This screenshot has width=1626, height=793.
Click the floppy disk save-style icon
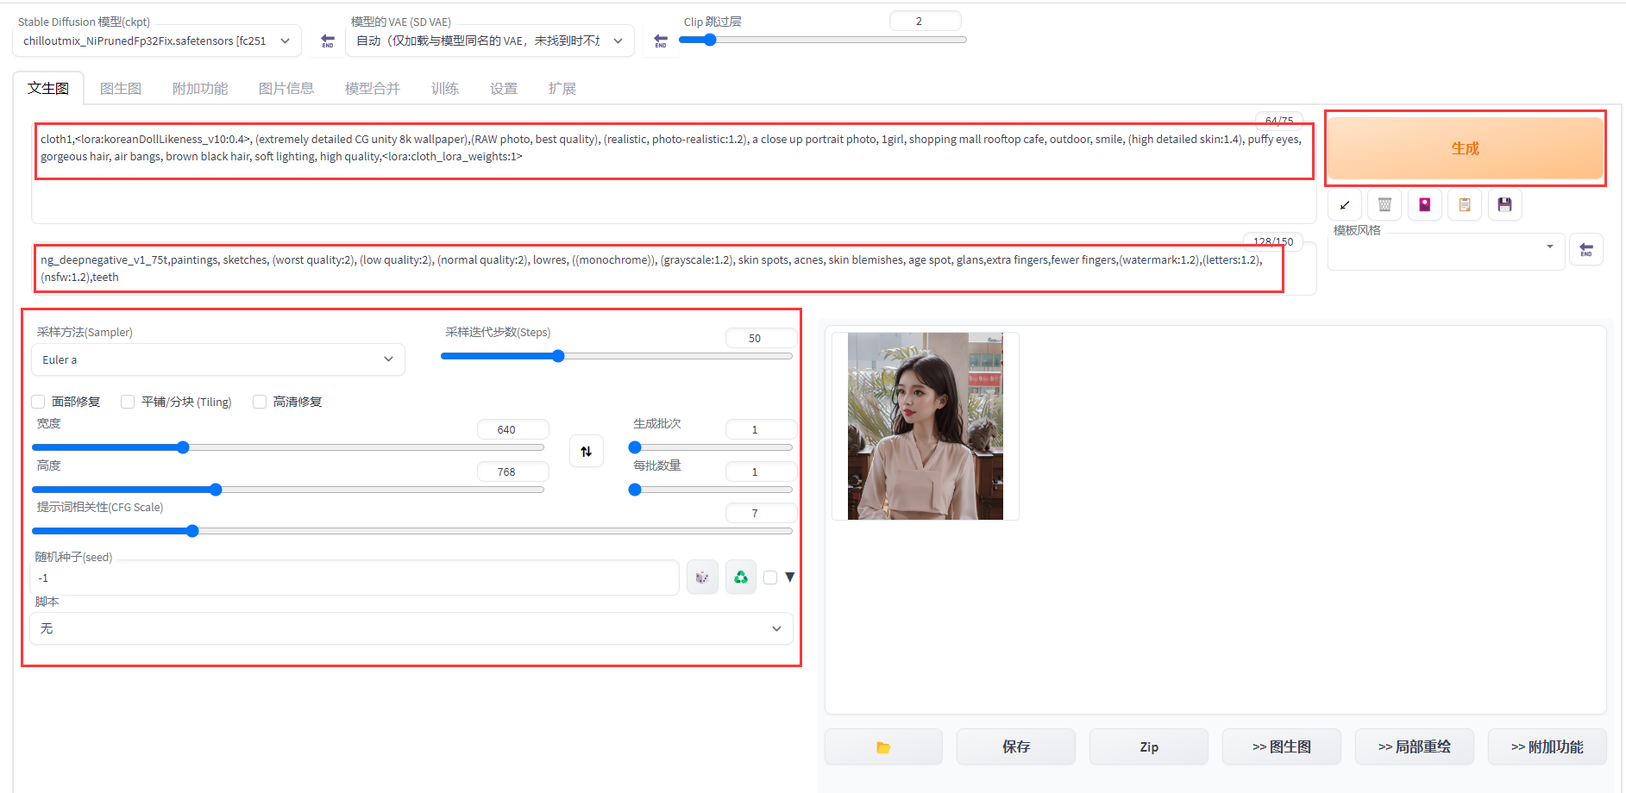pos(1505,204)
